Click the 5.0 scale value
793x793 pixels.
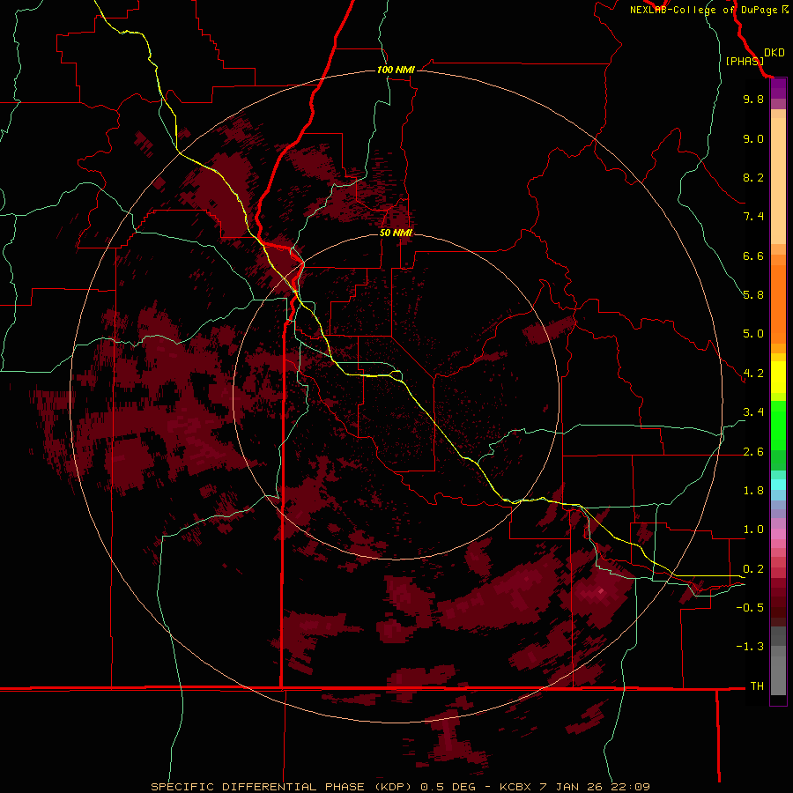point(753,334)
